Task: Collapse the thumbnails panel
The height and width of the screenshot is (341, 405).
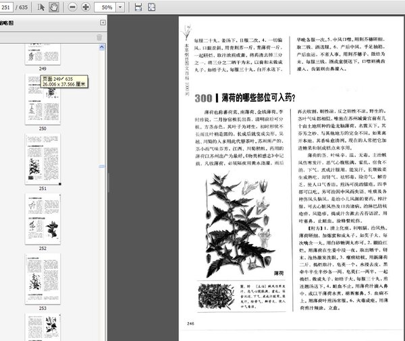Action: (x=103, y=23)
